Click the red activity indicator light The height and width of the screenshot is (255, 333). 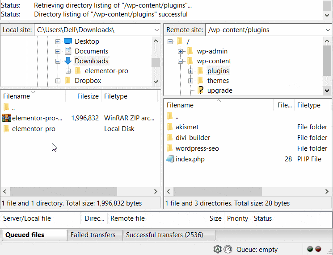(318, 249)
